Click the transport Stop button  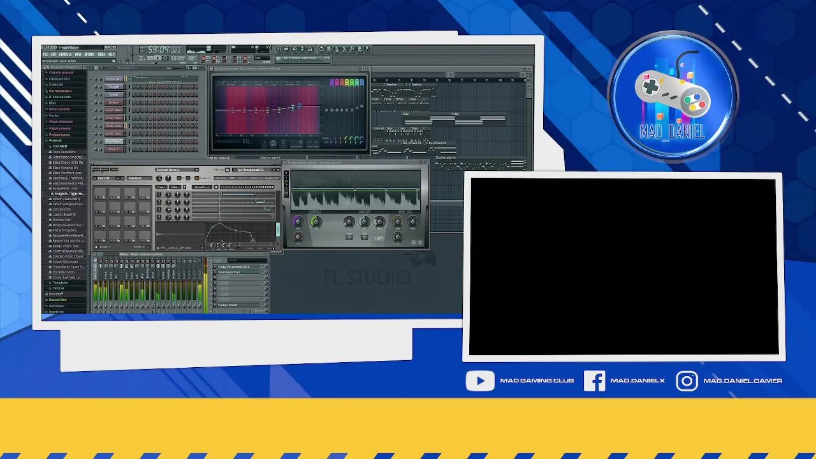(157, 58)
